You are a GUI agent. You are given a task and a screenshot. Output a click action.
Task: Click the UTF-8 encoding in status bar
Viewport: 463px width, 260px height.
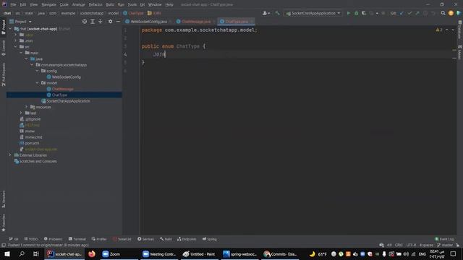411,245
